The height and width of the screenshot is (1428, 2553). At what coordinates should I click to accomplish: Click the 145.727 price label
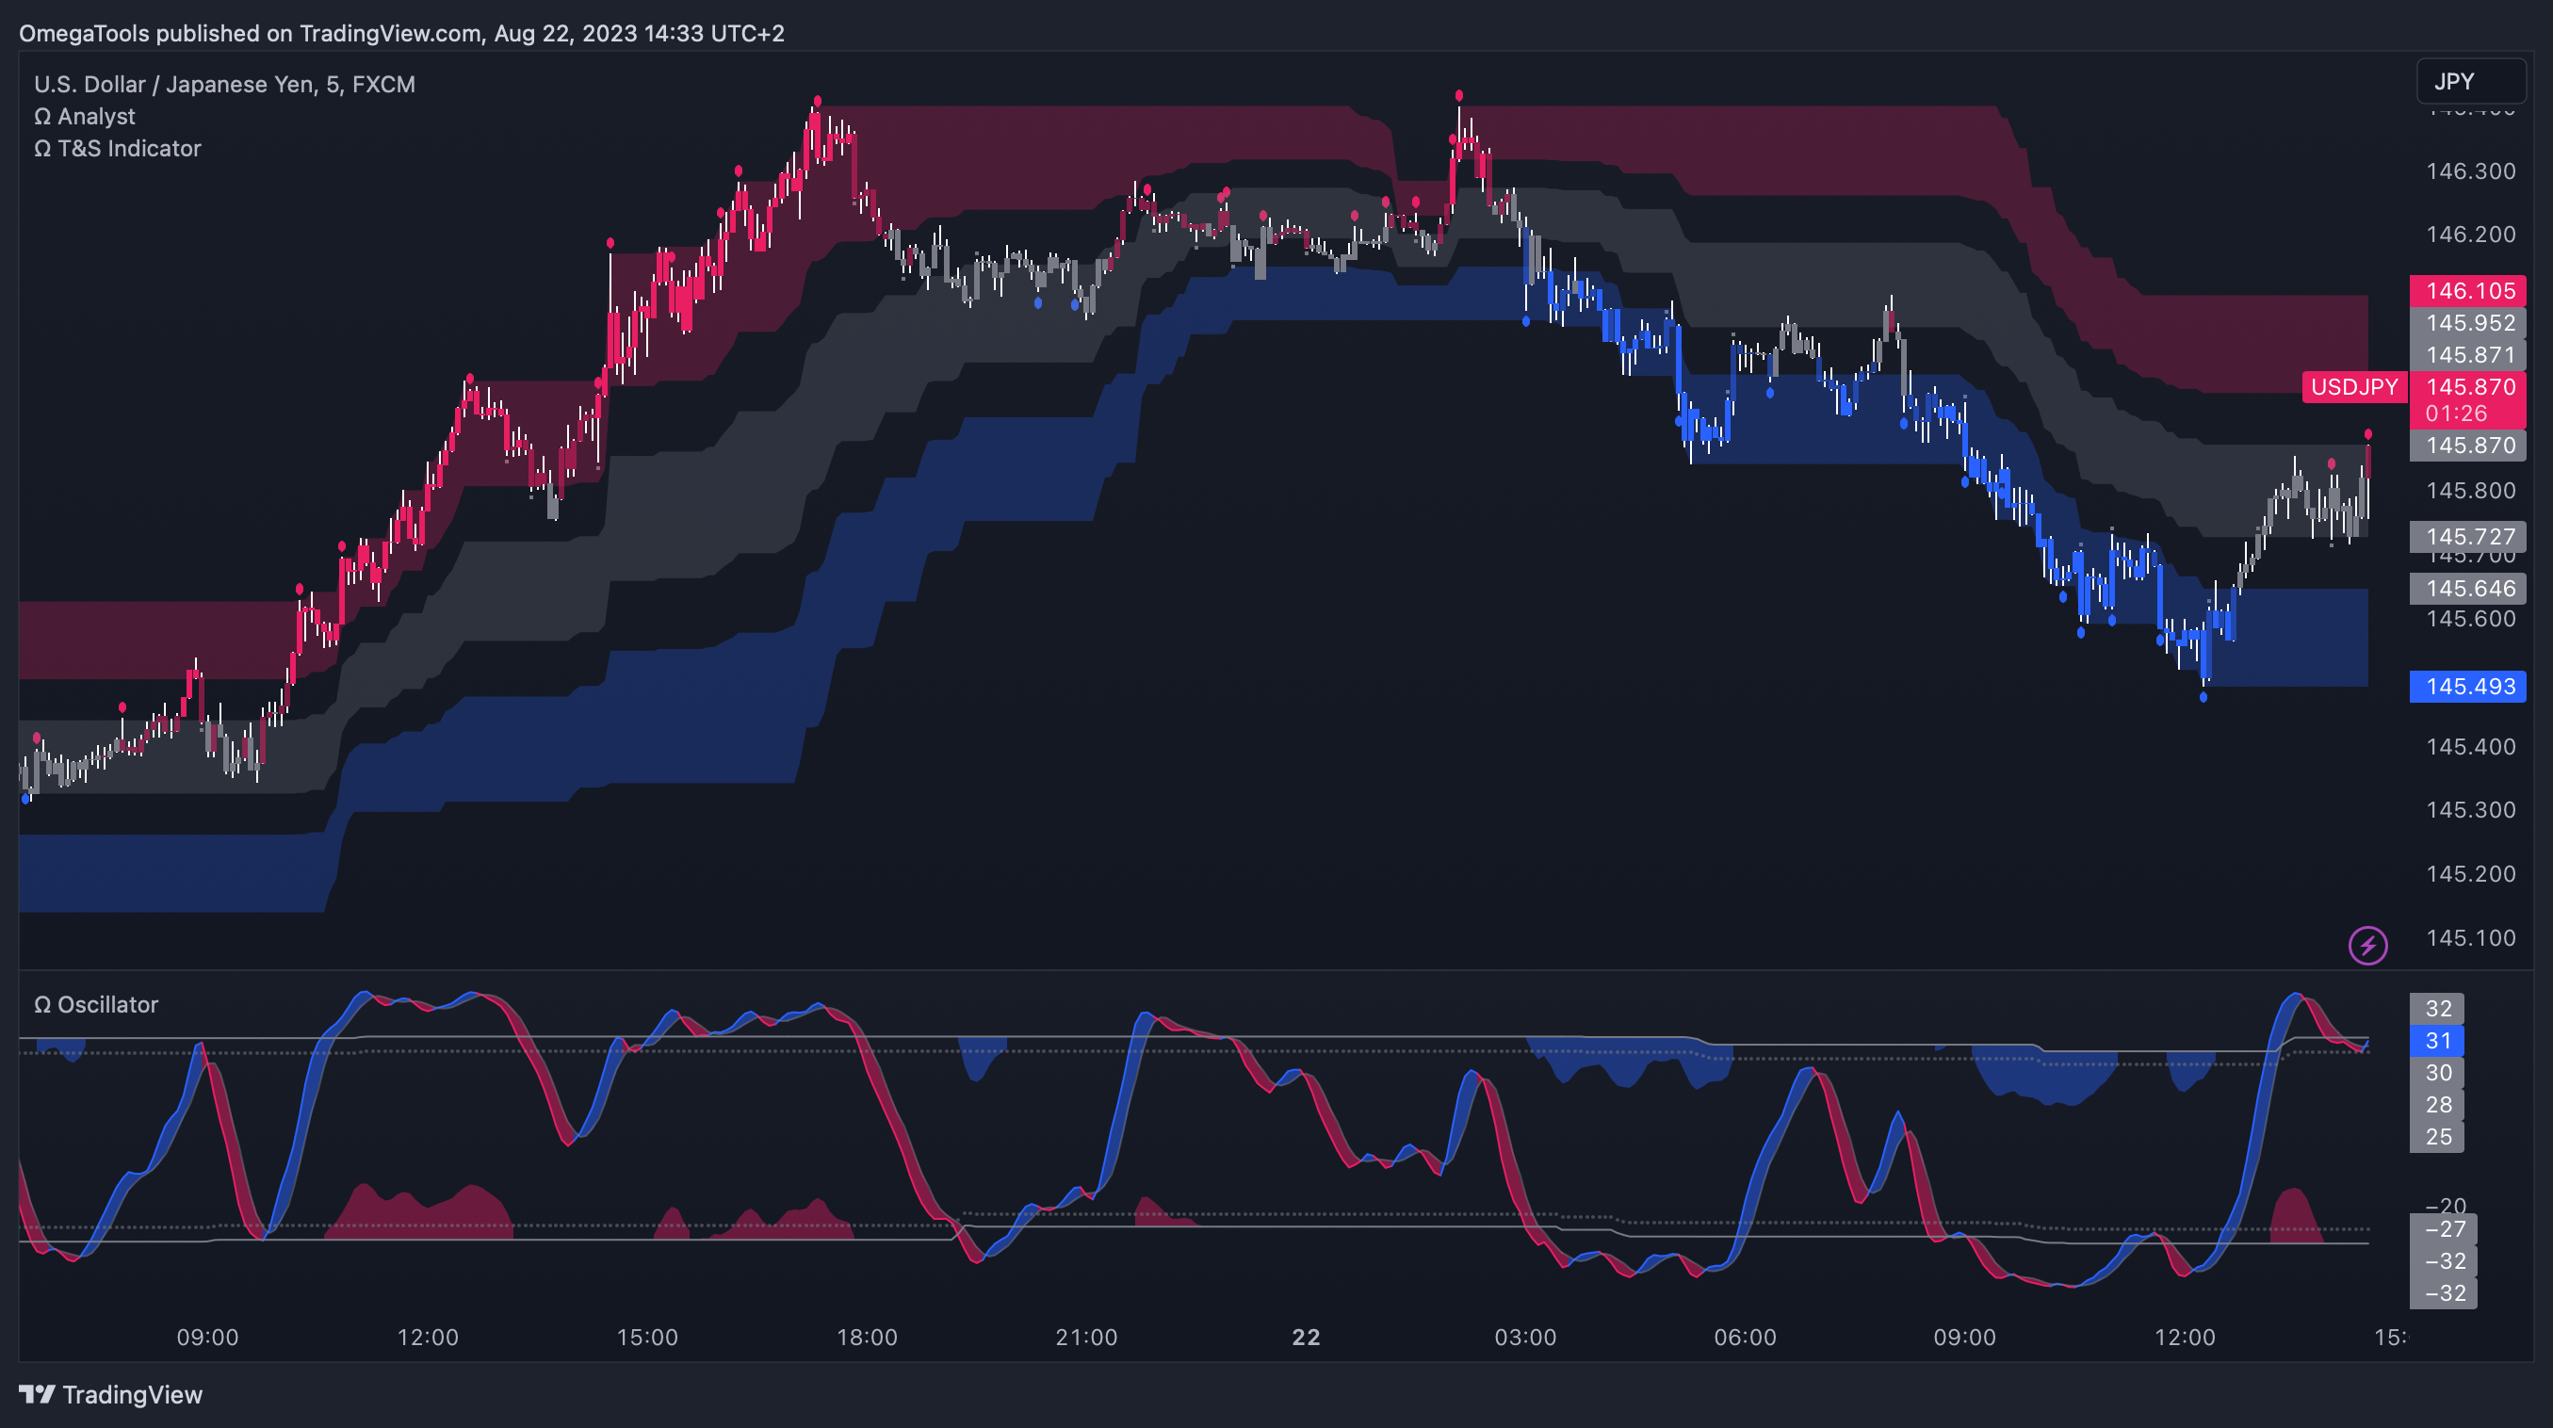click(x=2468, y=536)
